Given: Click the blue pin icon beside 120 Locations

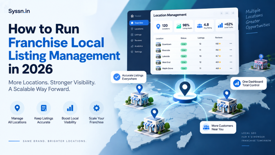Looking at the screenshot, I should [158, 27].
